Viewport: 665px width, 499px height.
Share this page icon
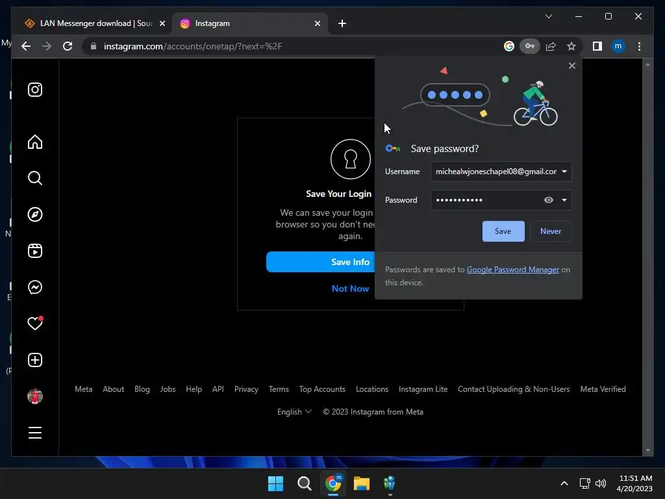[551, 46]
